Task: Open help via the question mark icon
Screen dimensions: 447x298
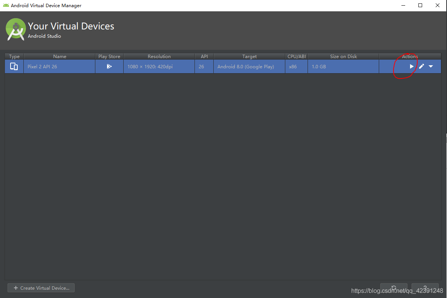Action: pos(425,287)
